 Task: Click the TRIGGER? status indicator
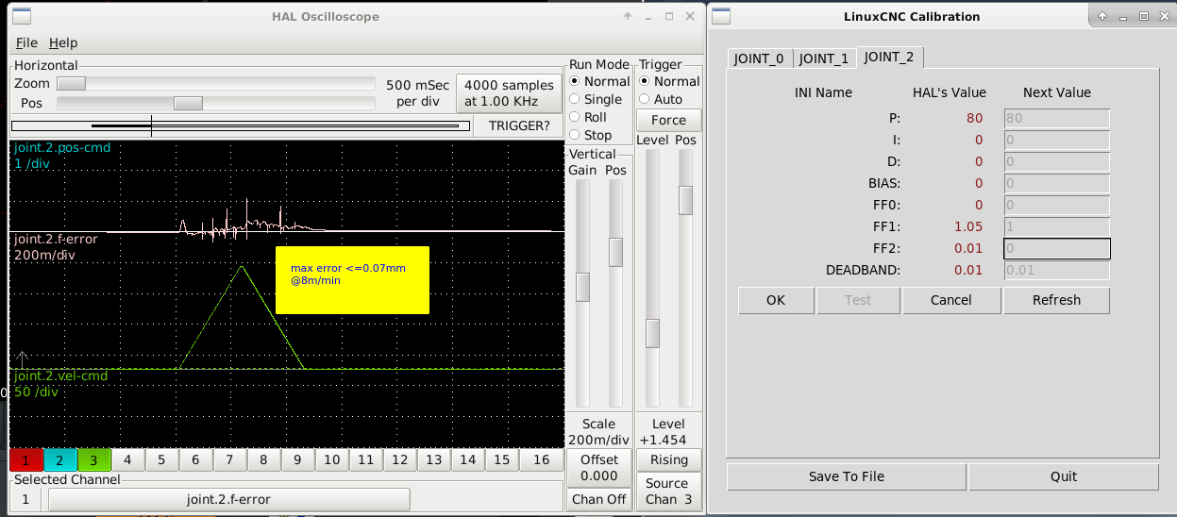tap(519, 125)
